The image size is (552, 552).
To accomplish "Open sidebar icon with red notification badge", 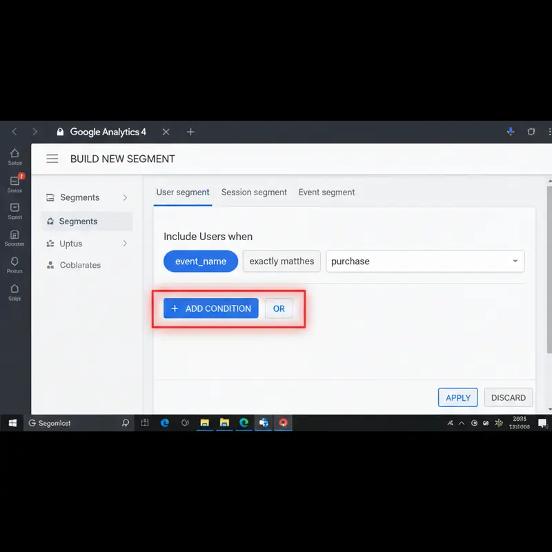I will click(x=15, y=181).
